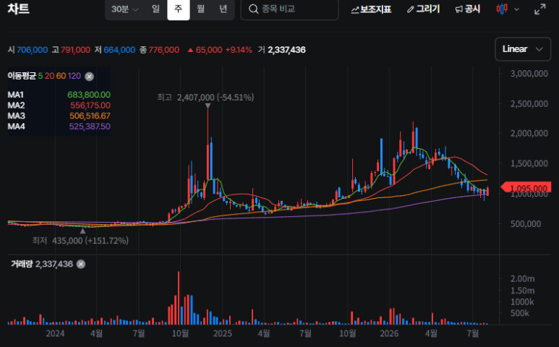
Task: Click the 500,000 price axis label
Action: click(x=526, y=223)
